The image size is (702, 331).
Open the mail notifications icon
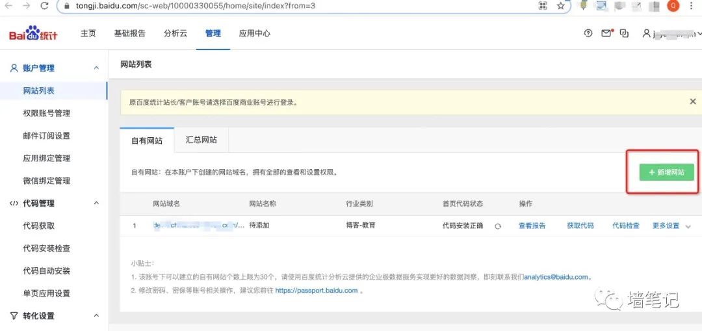[x=606, y=33]
